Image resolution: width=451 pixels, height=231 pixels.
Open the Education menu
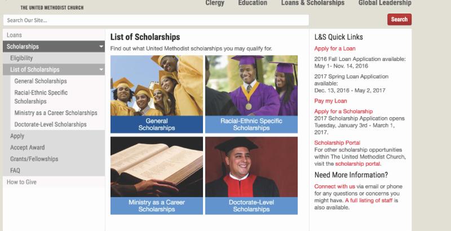point(253,3)
